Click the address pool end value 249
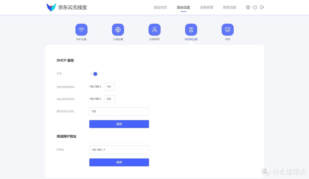The height and width of the screenshot is (179, 309). pyautogui.click(x=109, y=99)
